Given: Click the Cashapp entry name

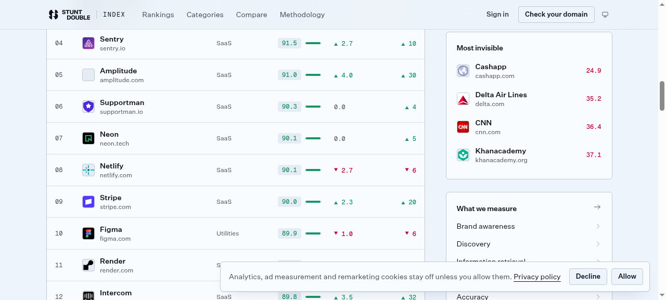Looking at the screenshot, I should (491, 67).
